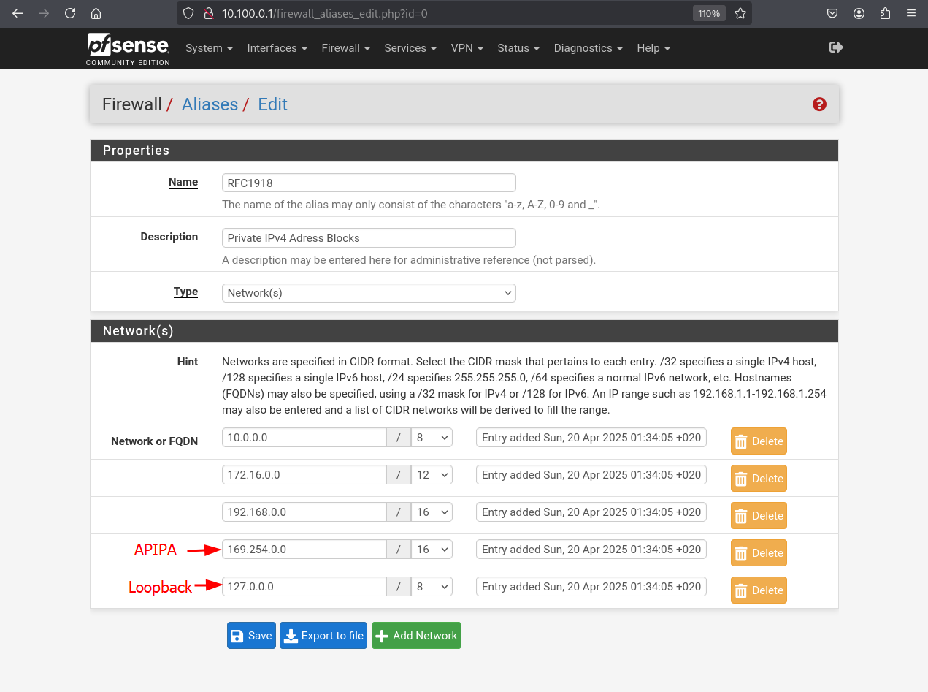Click the entry description for 192.168.0.0

pyautogui.click(x=591, y=512)
